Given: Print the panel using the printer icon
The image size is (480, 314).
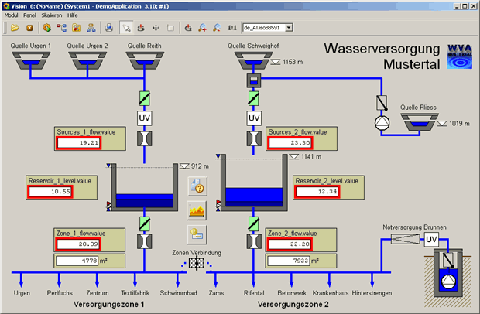Looking at the screenshot, I should (x=108, y=28).
